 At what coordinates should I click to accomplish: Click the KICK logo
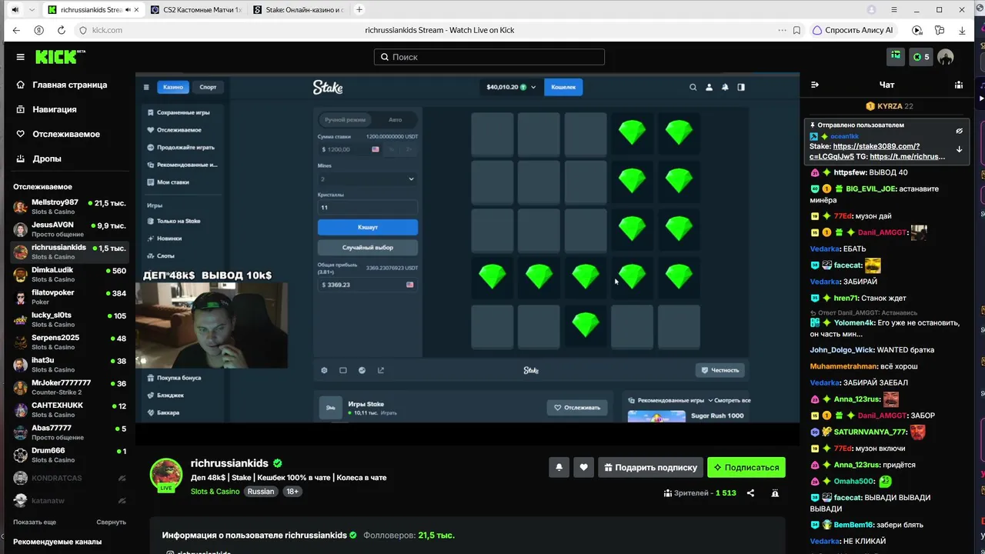tap(60, 57)
